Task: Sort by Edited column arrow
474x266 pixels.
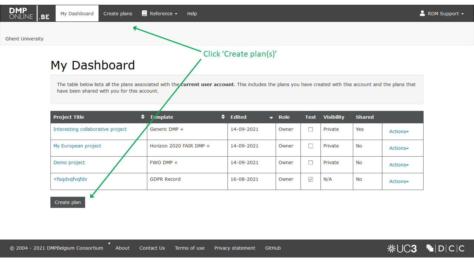Action: click(271, 117)
